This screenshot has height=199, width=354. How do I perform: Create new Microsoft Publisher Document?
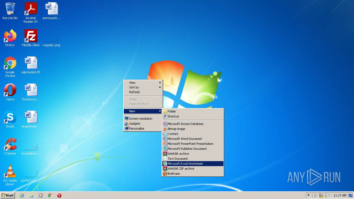click(193, 149)
